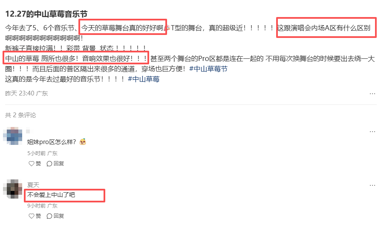Visit the 夏天 username profile link
Viewport: 378px width, 225px height.
(x=33, y=185)
